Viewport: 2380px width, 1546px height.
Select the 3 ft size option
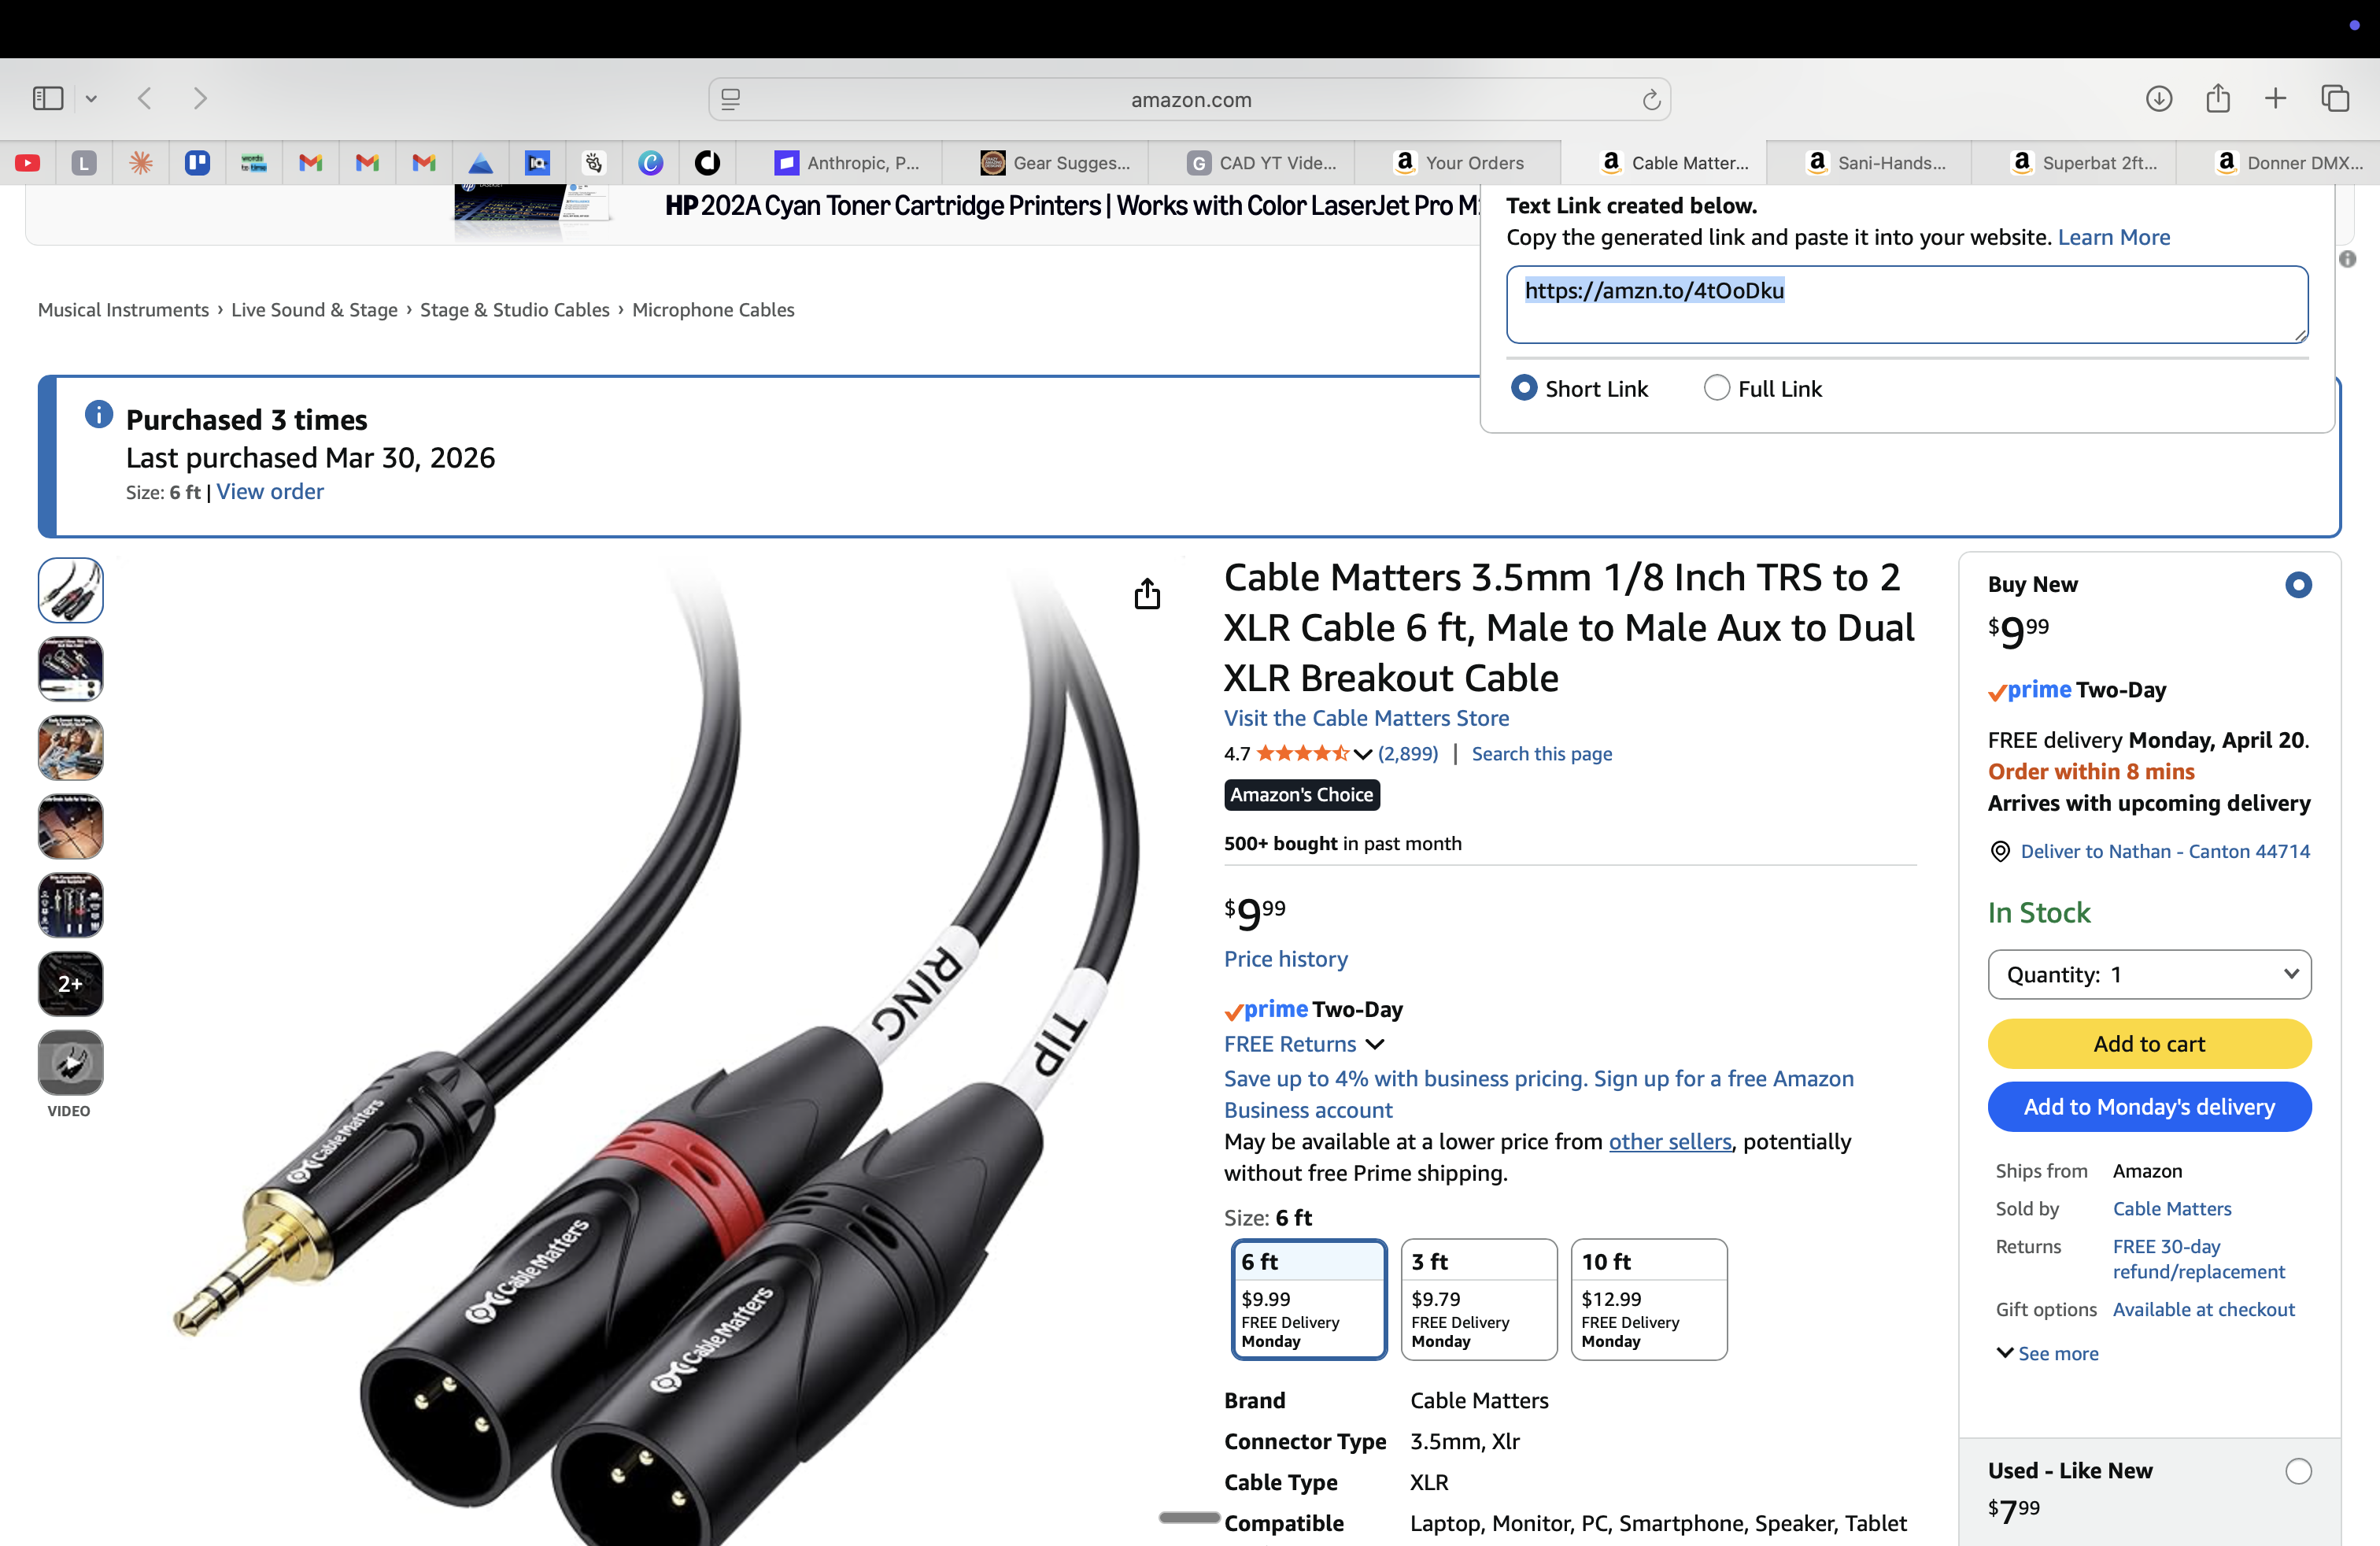click(1479, 1299)
